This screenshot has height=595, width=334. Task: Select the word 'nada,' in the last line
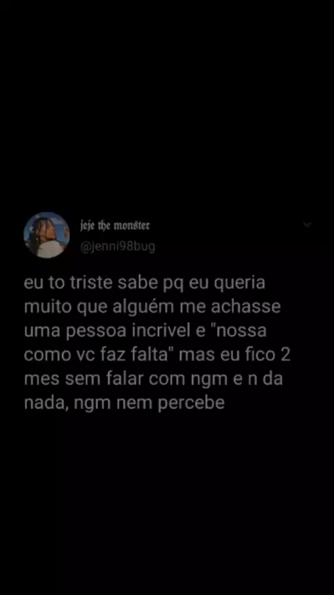tap(47, 403)
